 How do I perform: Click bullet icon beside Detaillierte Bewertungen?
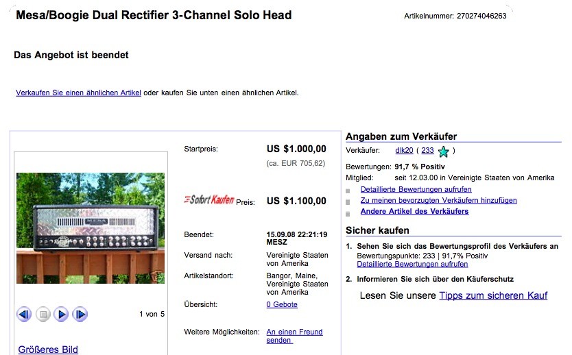(348, 191)
